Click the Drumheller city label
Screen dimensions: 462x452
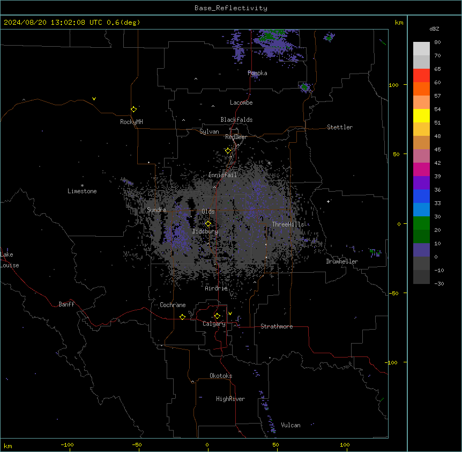[342, 261]
